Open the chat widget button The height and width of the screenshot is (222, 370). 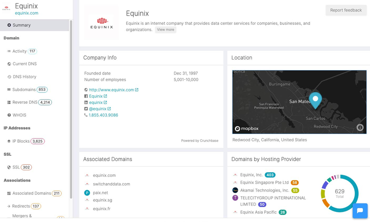click(360, 211)
